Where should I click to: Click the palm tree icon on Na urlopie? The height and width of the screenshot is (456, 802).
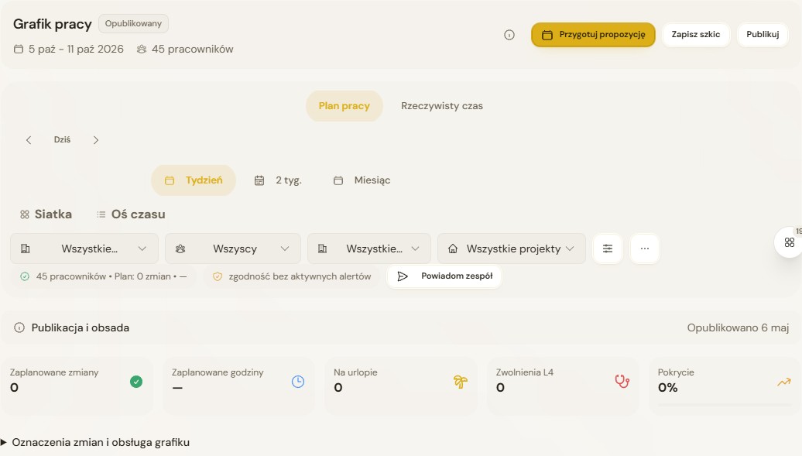(461, 382)
